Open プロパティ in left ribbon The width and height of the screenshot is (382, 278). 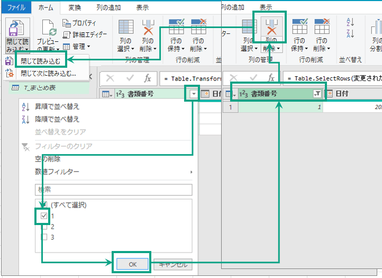(x=79, y=23)
